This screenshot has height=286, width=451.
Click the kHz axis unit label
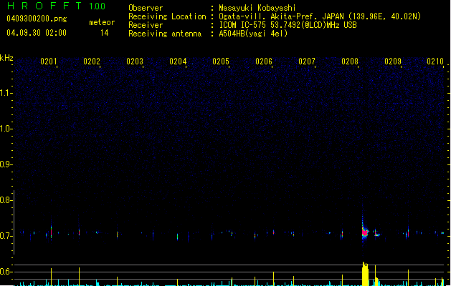coord(6,58)
